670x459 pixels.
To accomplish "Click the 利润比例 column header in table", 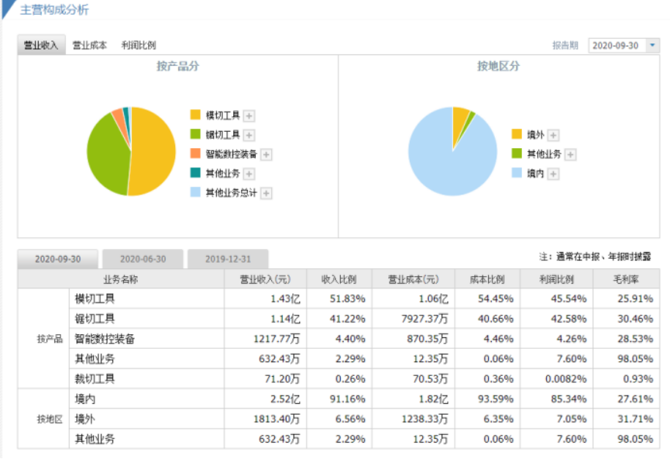I will (x=556, y=279).
